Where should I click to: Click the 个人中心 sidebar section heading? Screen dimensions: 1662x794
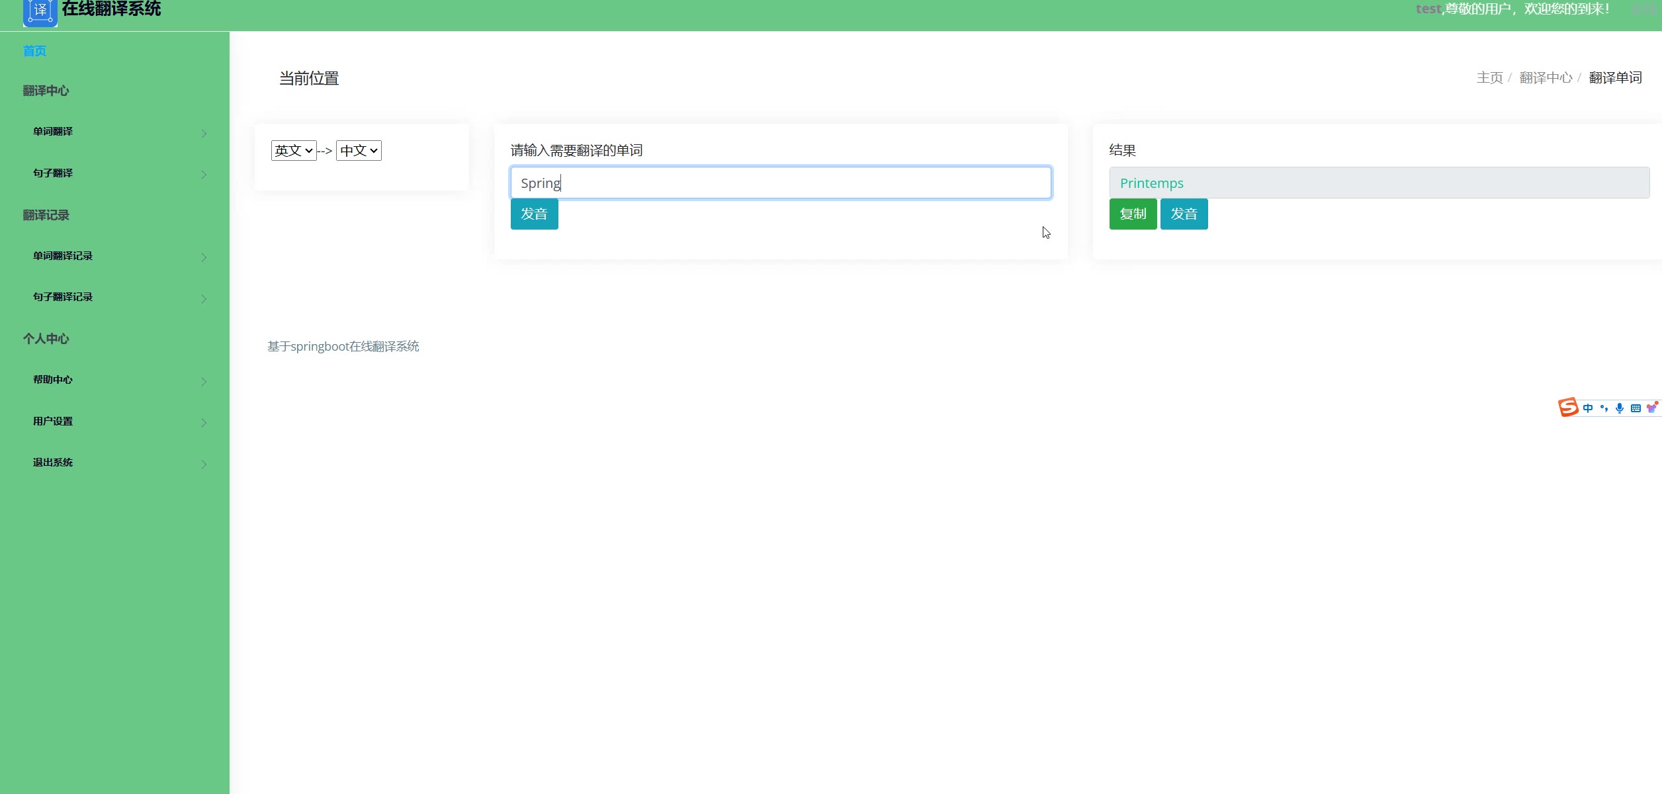point(46,339)
